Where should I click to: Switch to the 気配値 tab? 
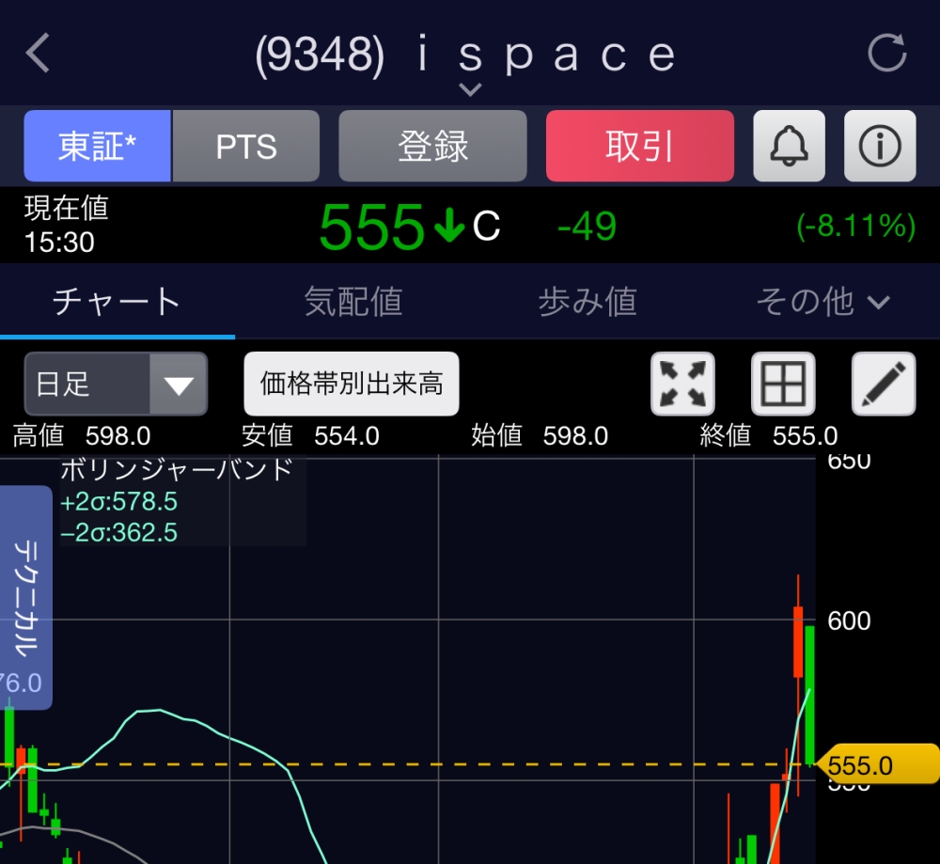click(x=352, y=302)
